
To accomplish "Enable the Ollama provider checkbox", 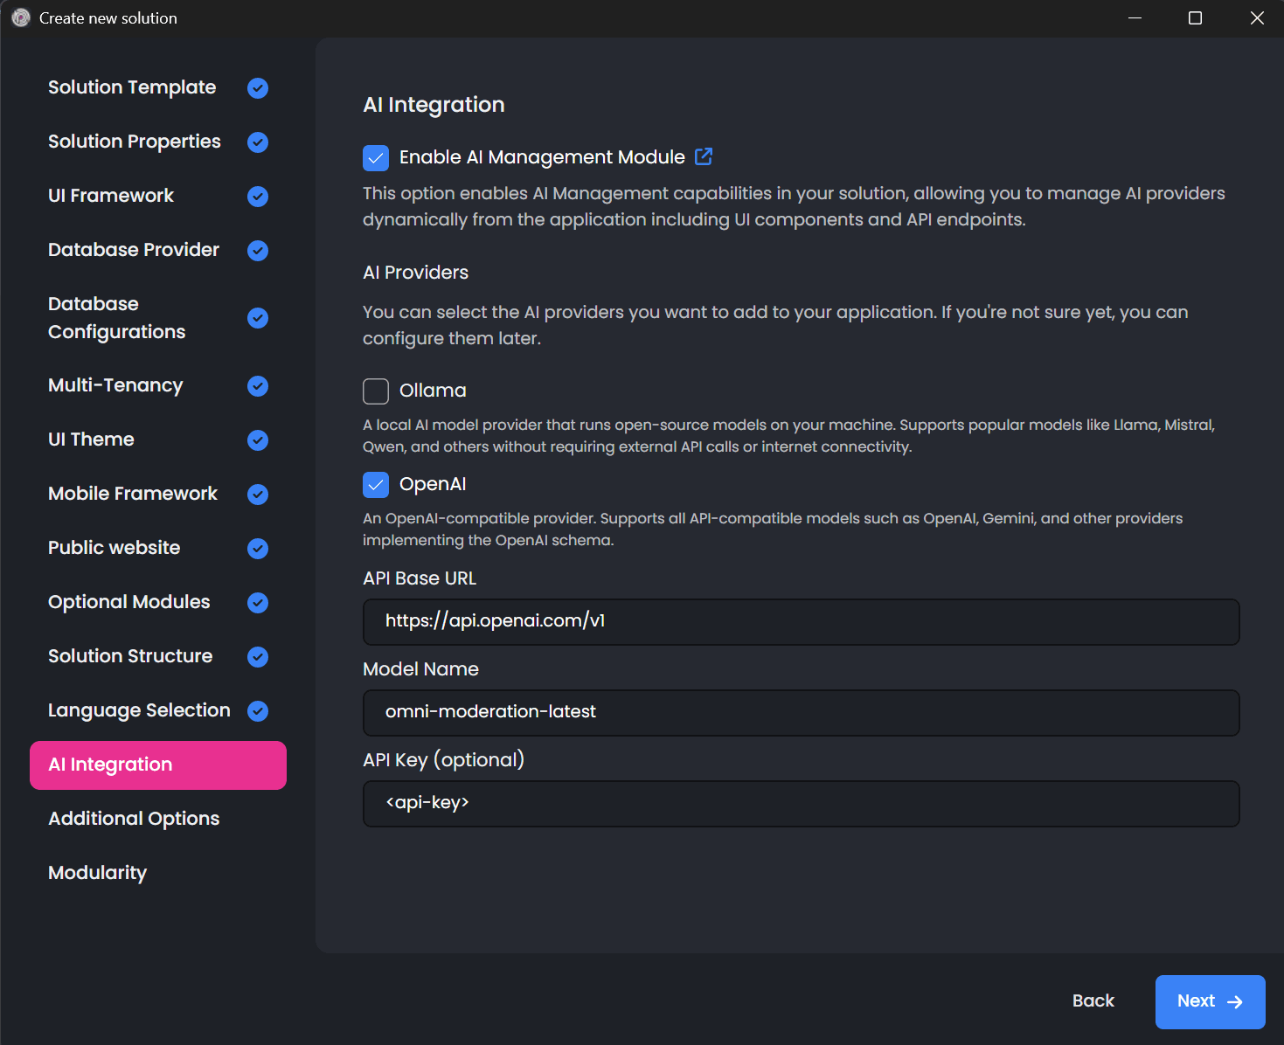I will tap(375, 391).
